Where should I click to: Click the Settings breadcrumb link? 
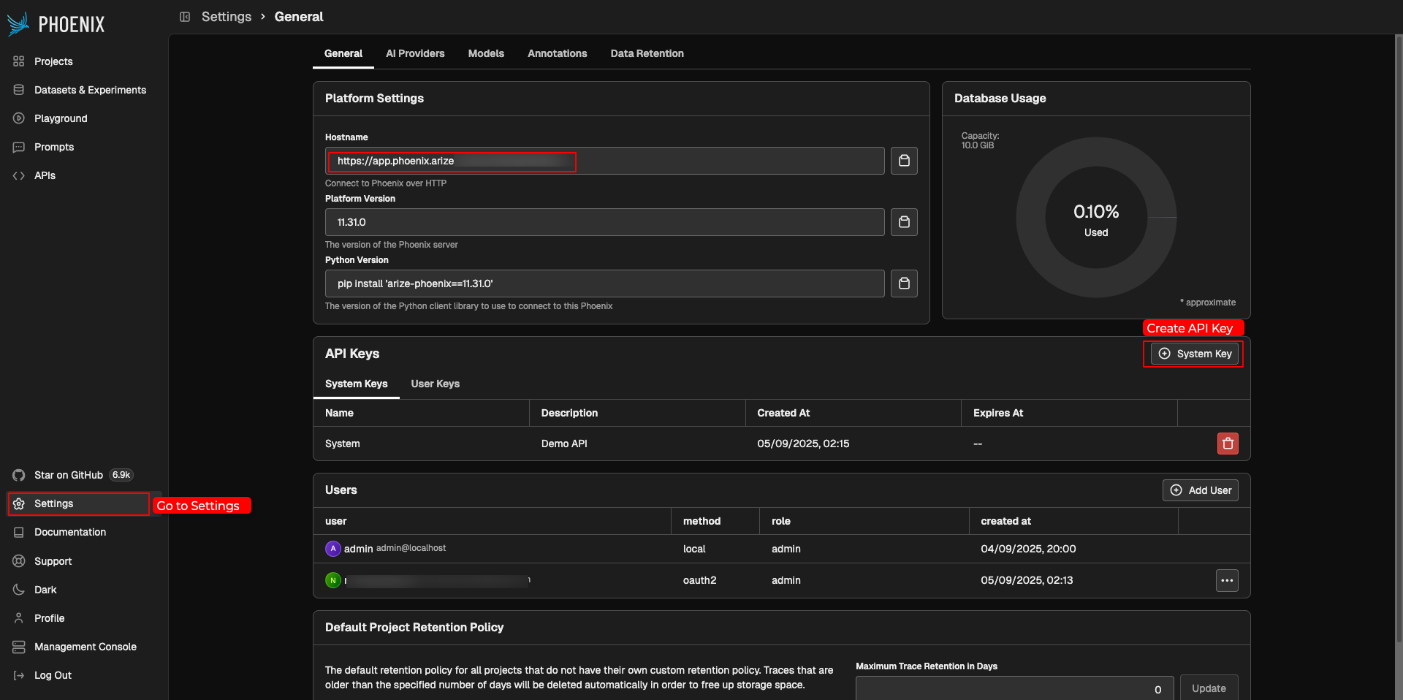click(x=227, y=17)
